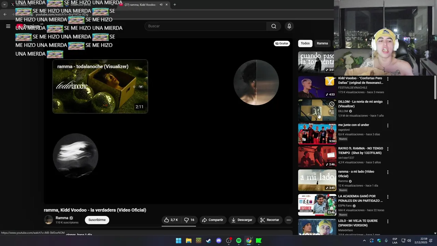Image resolution: width=437 pixels, height=246 pixels.
Task: Open File Explorer from the taskbar
Action: click(x=188, y=241)
